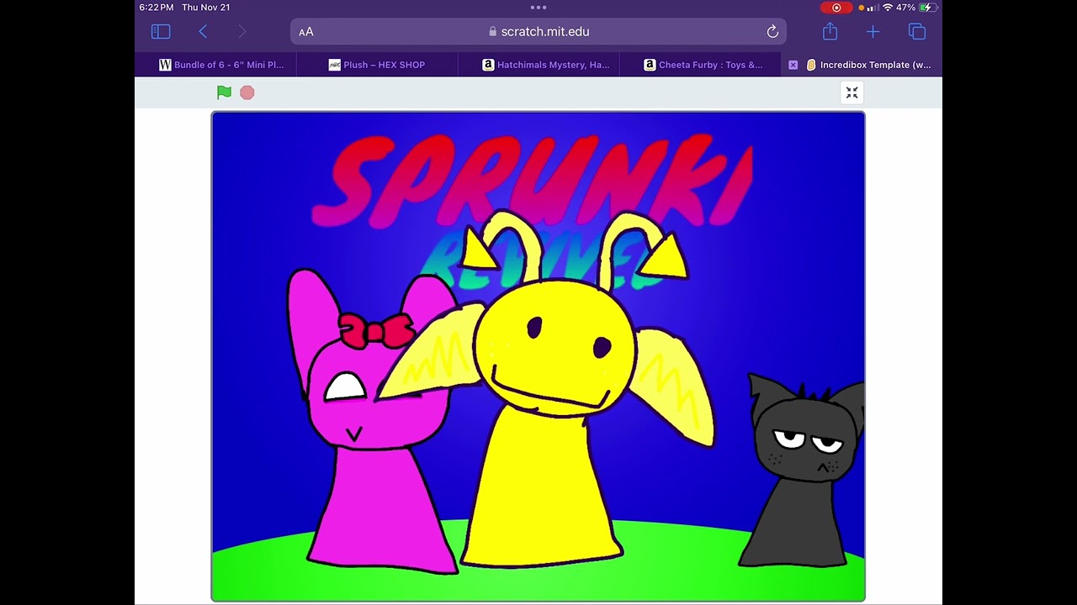This screenshot has width=1077, height=605.
Task: Start the project with the green flag
Action: tap(224, 92)
